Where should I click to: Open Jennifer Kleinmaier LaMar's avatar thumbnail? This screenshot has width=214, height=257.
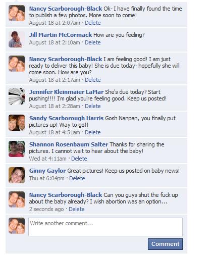[17, 96]
